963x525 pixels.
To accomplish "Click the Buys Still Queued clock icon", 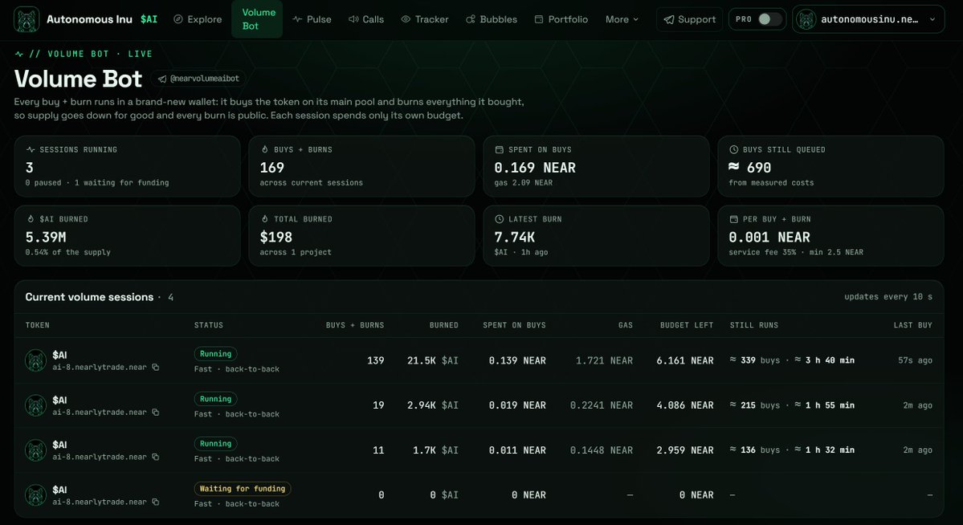I will point(733,150).
